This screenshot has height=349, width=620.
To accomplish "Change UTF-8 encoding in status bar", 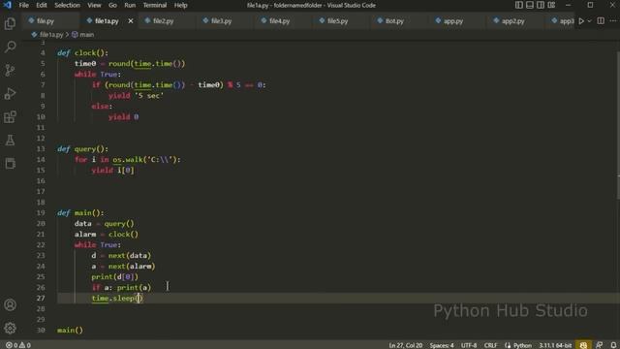I will (469, 345).
